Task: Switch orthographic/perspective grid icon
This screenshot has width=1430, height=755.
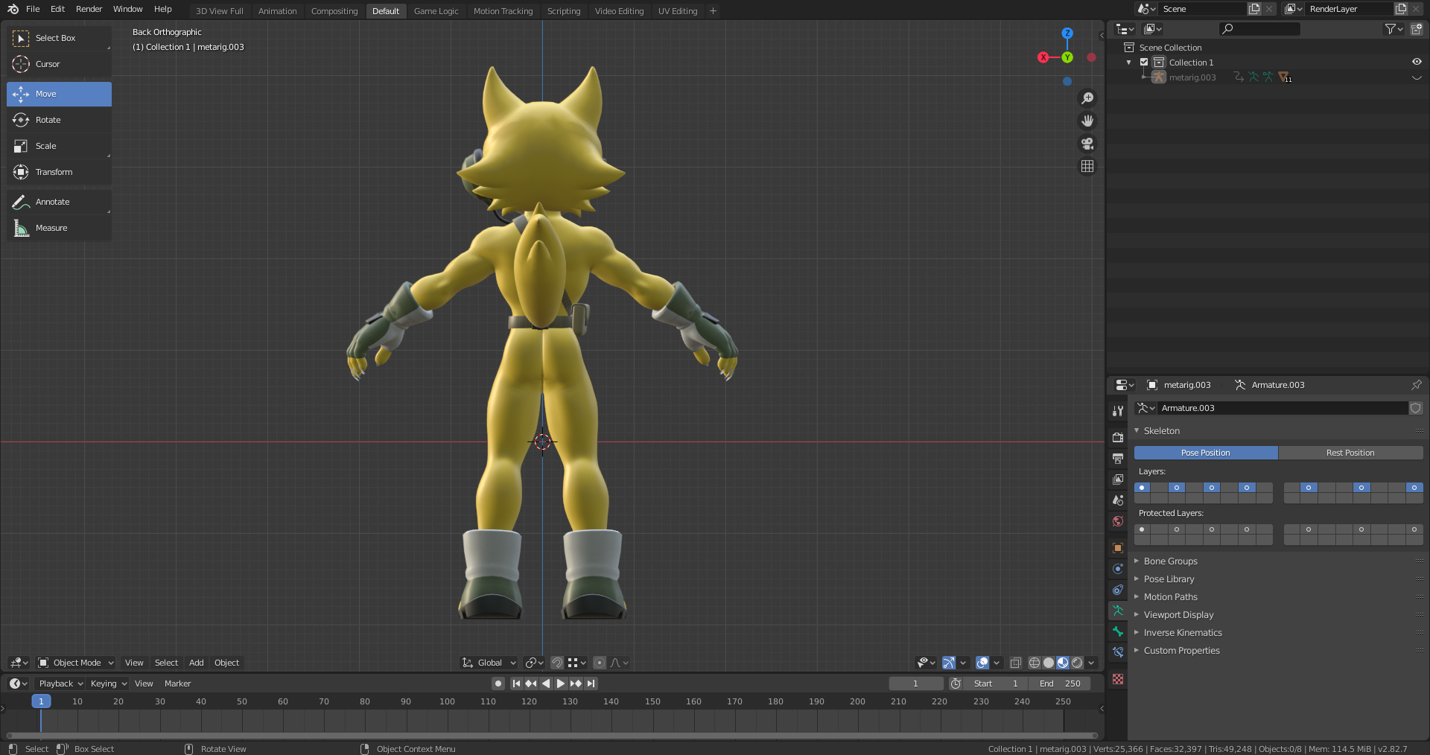Action: [x=1087, y=166]
